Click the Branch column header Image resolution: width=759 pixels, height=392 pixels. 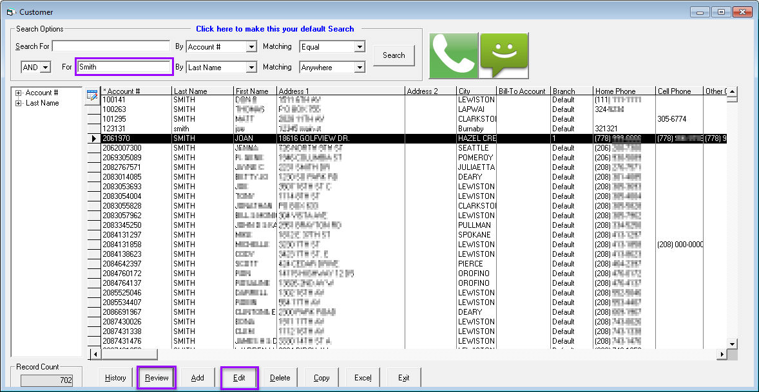pos(572,91)
